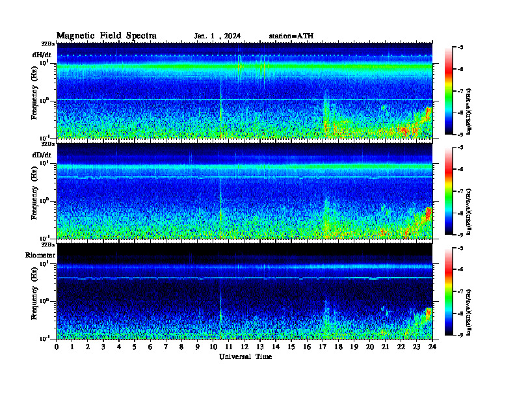
Task: Click hour "4" on the Universal Time axis
Action: coord(119,347)
